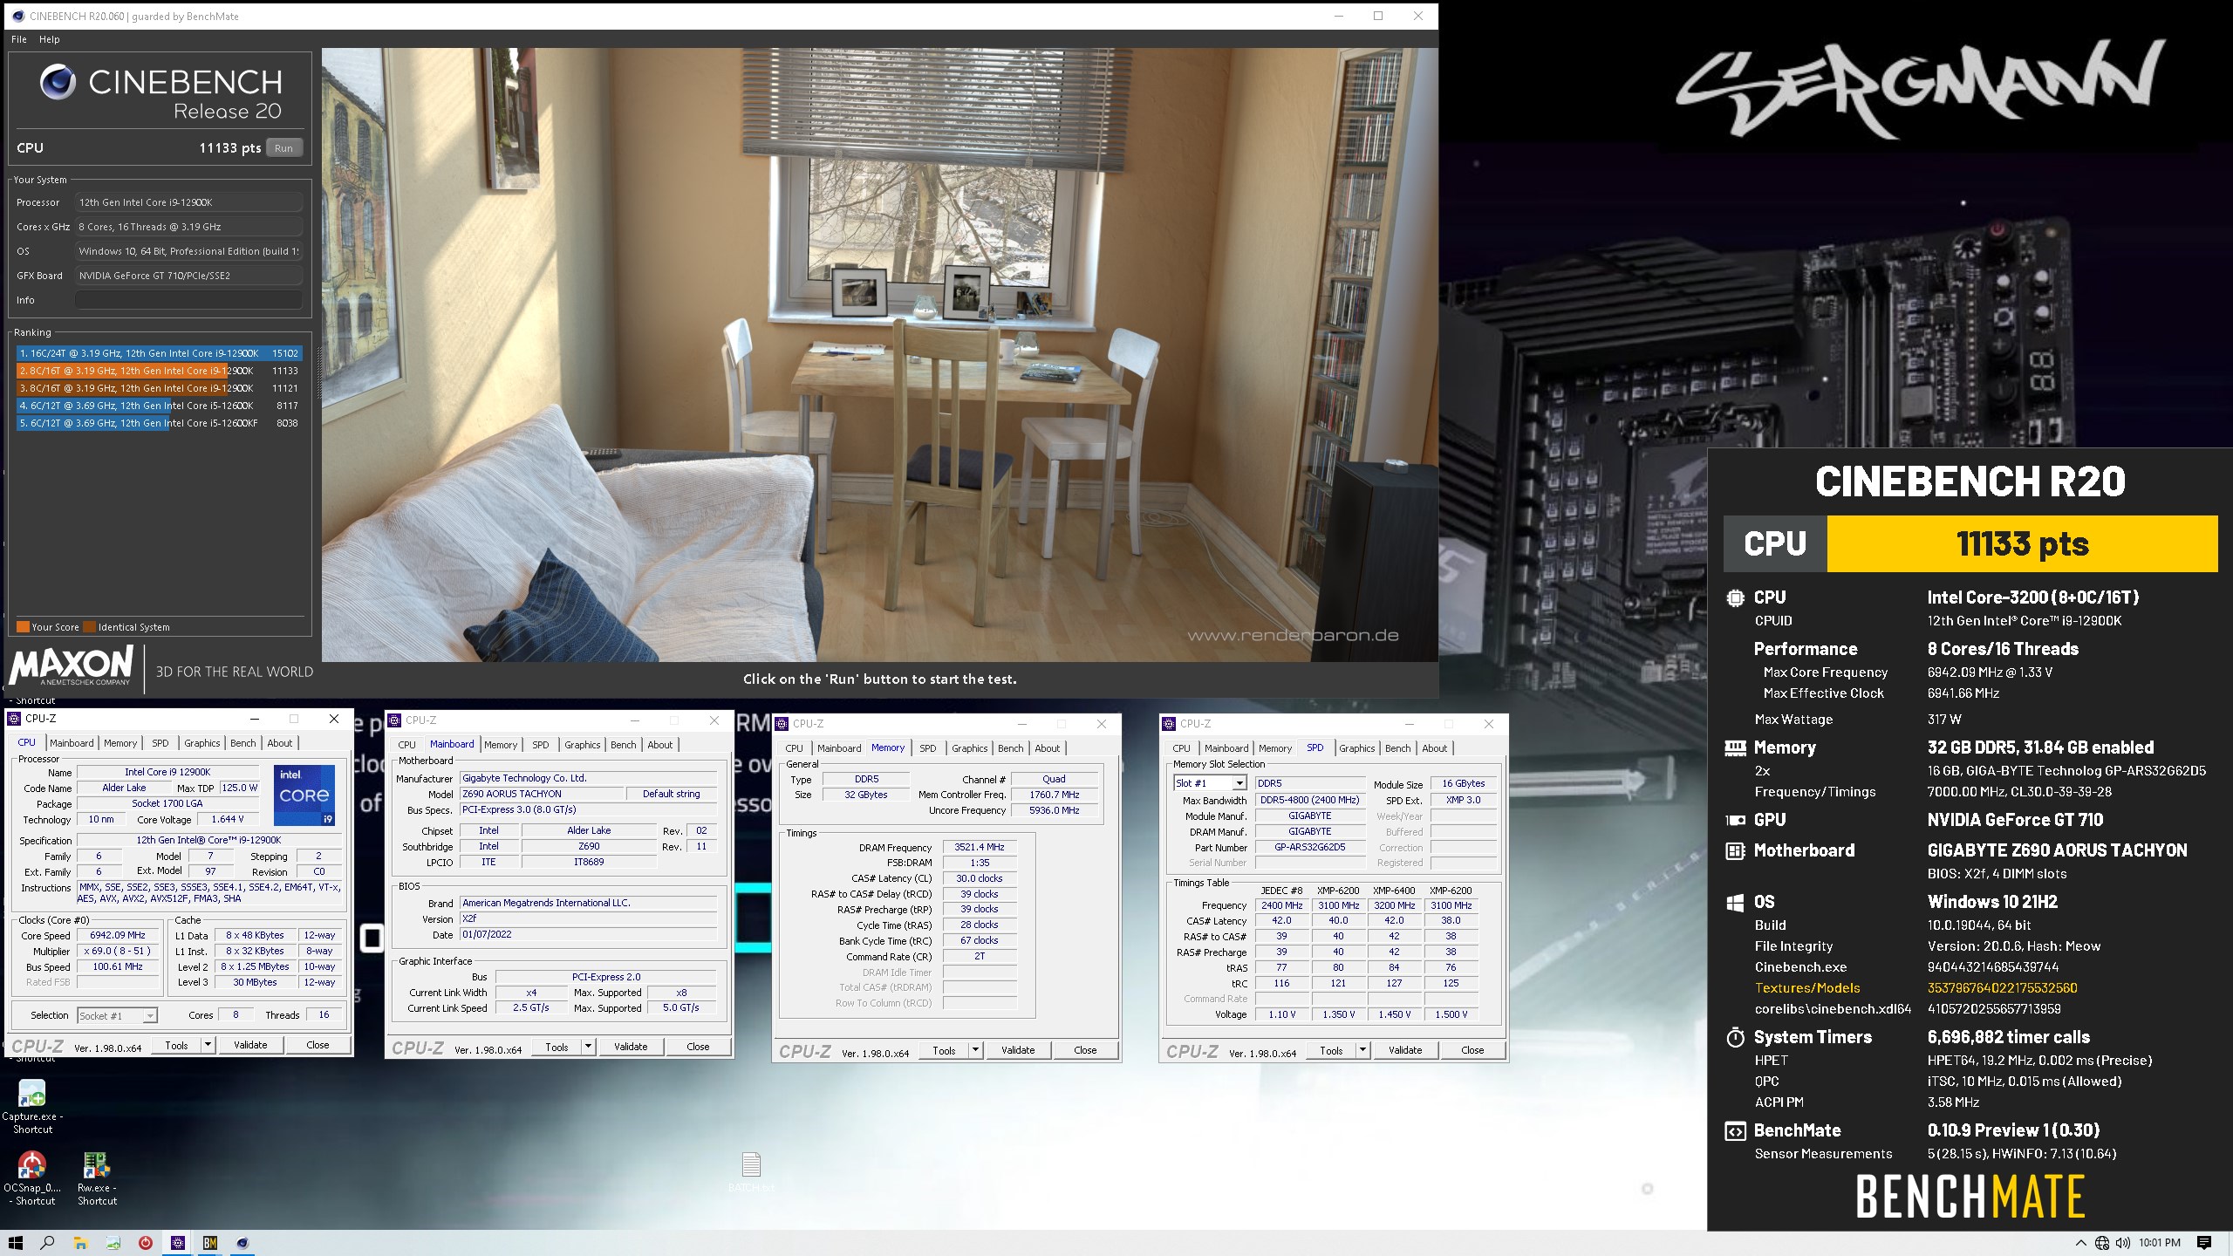Click Validate in CPU-Z SPD window
This screenshot has height=1256, width=2233.
pos(1405,1050)
